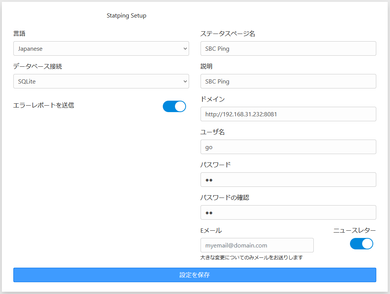Click the 設定を保存 save button
Screen dimensions: 390x294
point(195,275)
